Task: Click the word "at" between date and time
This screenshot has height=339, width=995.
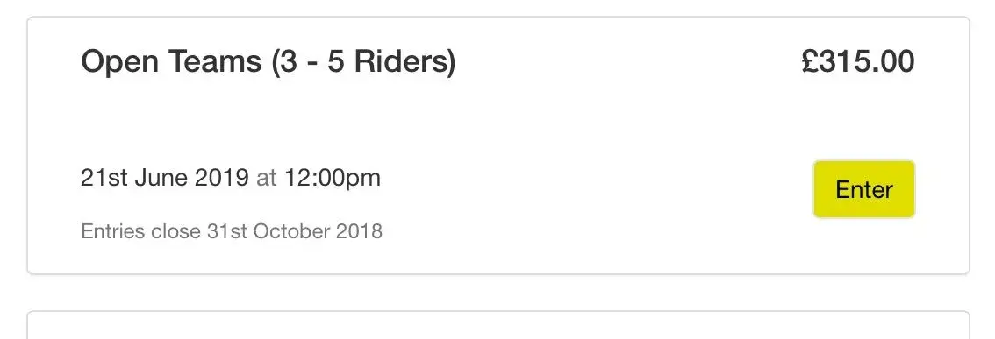Action: (267, 179)
